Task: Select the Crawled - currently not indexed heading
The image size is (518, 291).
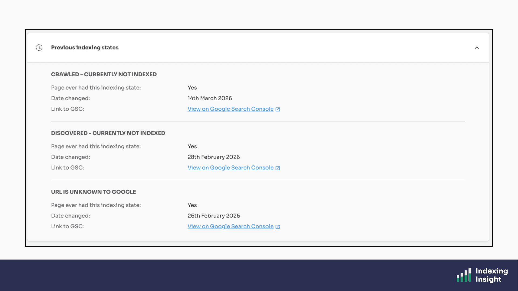Action: 104,74
